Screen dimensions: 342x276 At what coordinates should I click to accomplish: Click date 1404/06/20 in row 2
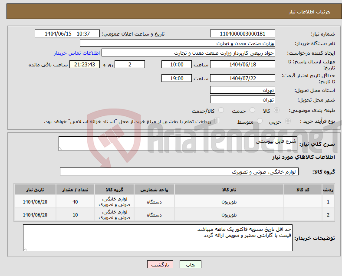pyautogui.click(x=35, y=215)
